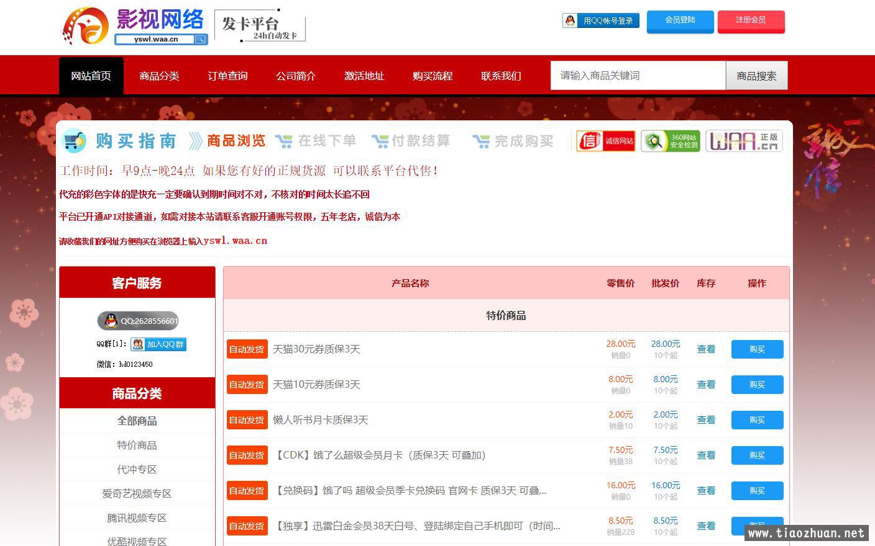Image resolution: width=875 pixels, height=546 pixels.
Task: Click 自动发货 tag for 饿了么超级会员月卡
Action: coord(247,455)
